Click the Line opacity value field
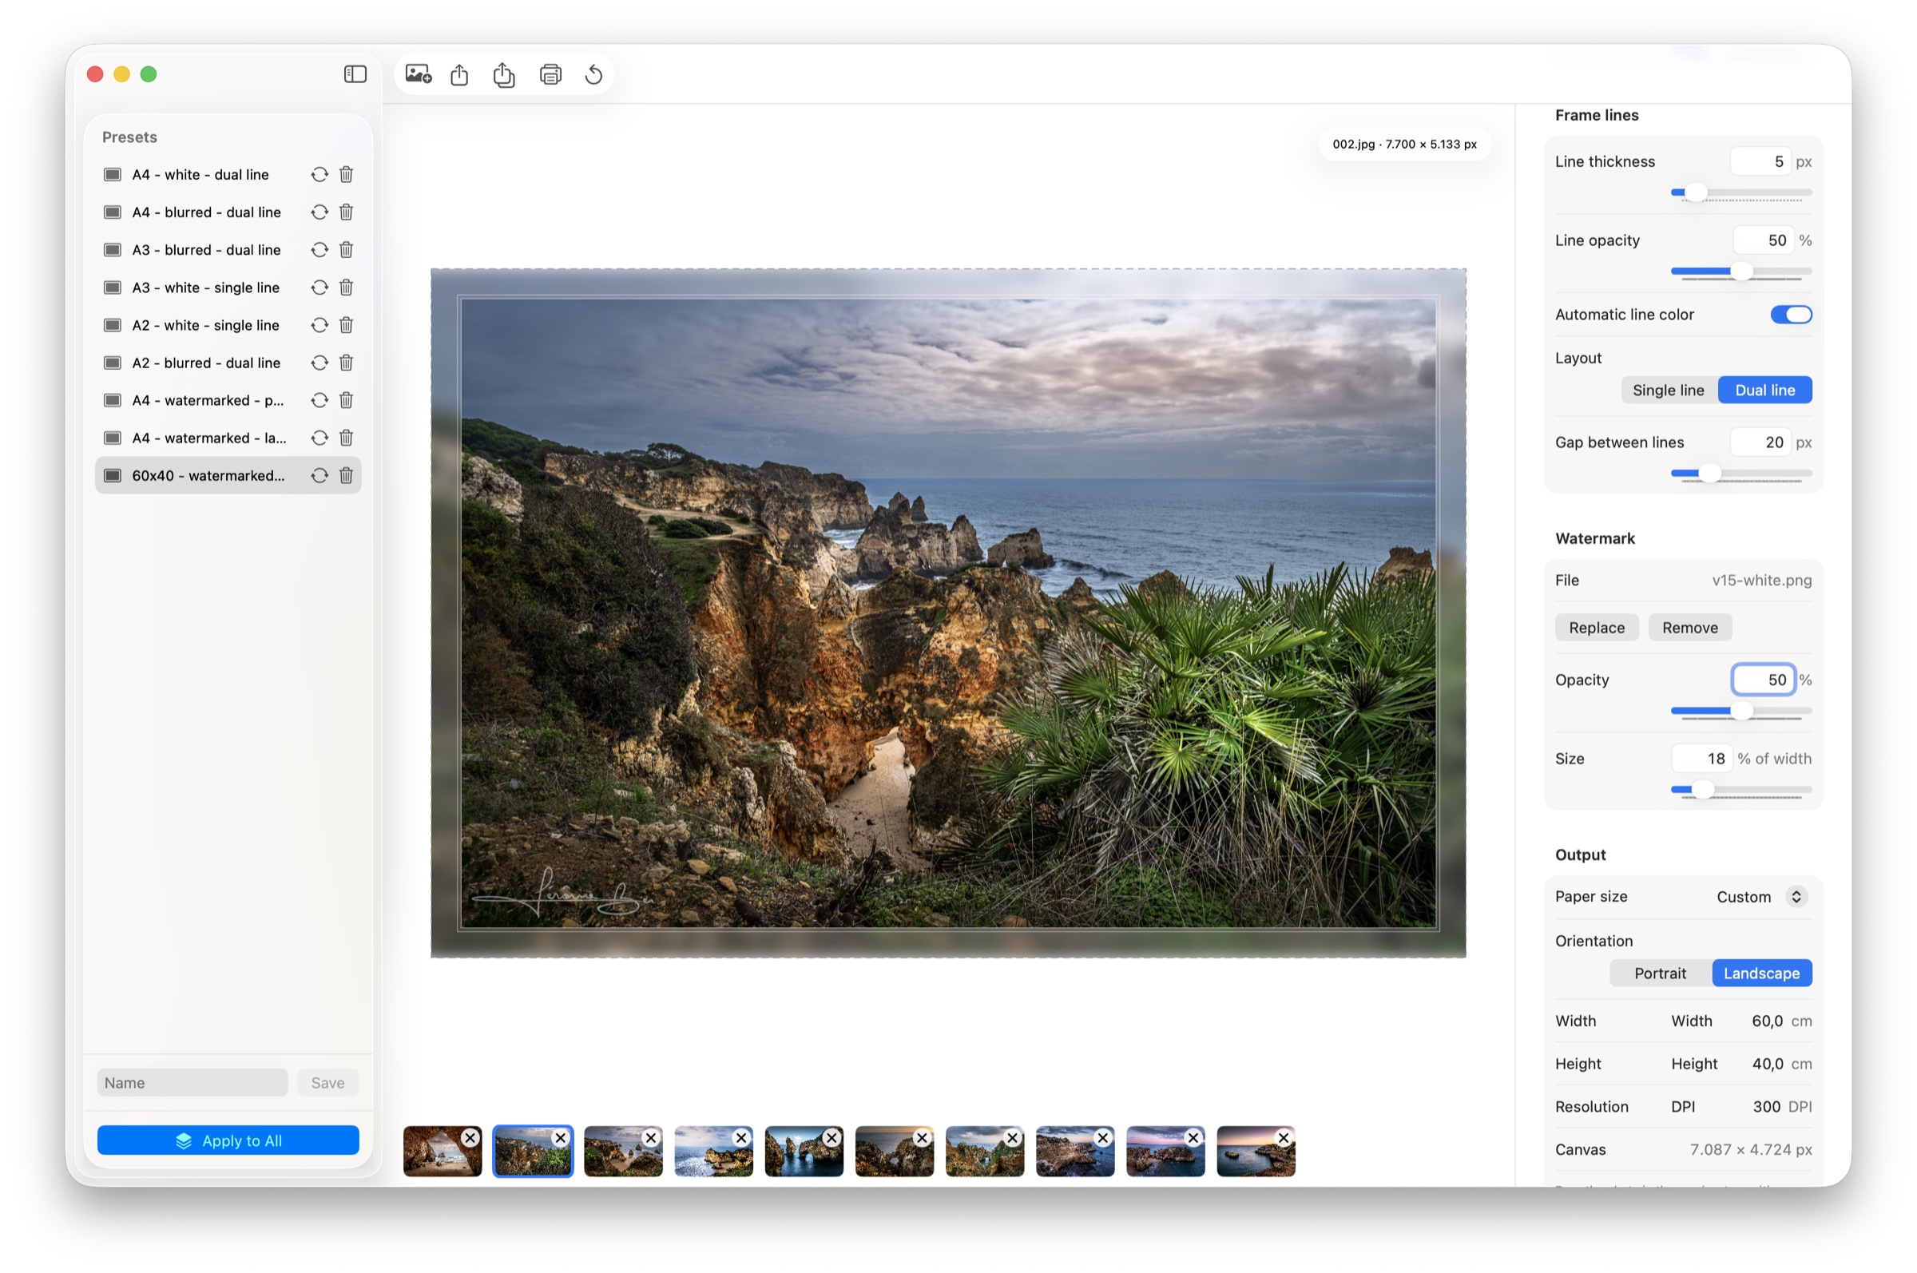The image size is (1917, 1273). [x=1763, y=240]
